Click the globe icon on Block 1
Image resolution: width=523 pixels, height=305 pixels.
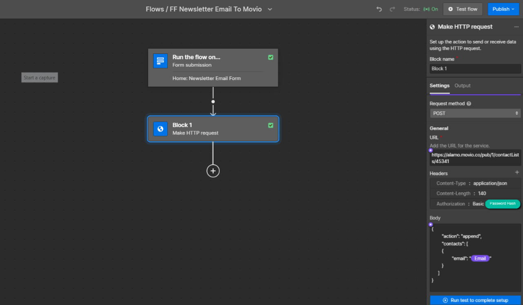click(x=160, y=129)
